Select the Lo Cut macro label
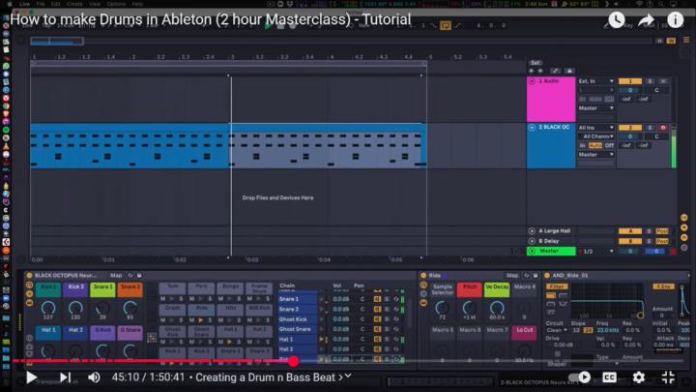The width and height of the screenshot is (696, 392). coord(524,331)
